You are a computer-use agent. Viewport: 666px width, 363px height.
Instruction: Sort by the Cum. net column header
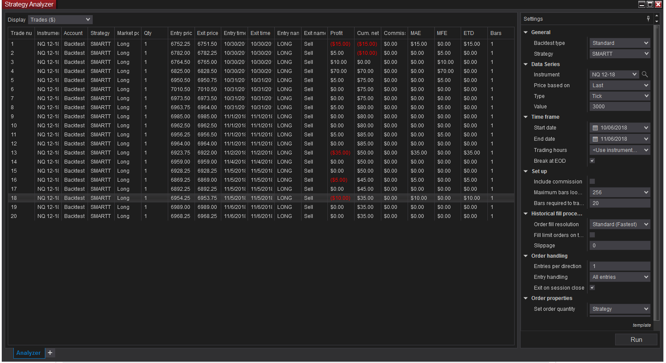coord(368,33)
